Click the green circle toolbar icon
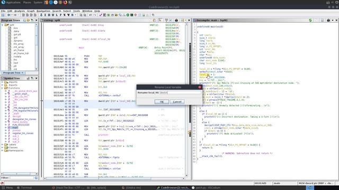The height and width of the screenshot is (190, 339). click(x=128, y=15)
